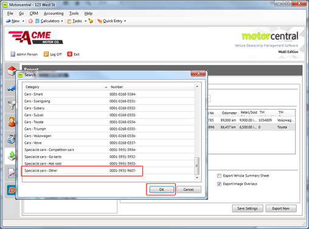Select the Toyota vehicle row in Export

click(251, 127)
